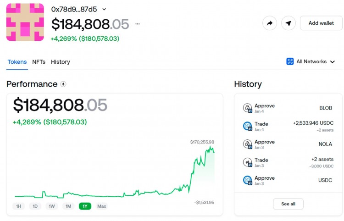Open the All Networks dropdown
The height and width of the screenshot is (221, 344).
311,61
